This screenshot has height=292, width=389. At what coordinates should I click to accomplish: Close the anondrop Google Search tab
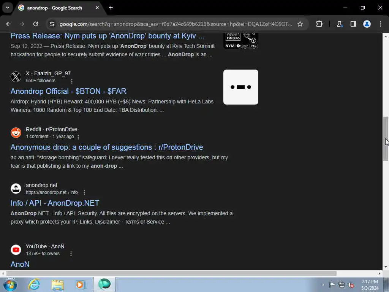click(x=97, y=8)
